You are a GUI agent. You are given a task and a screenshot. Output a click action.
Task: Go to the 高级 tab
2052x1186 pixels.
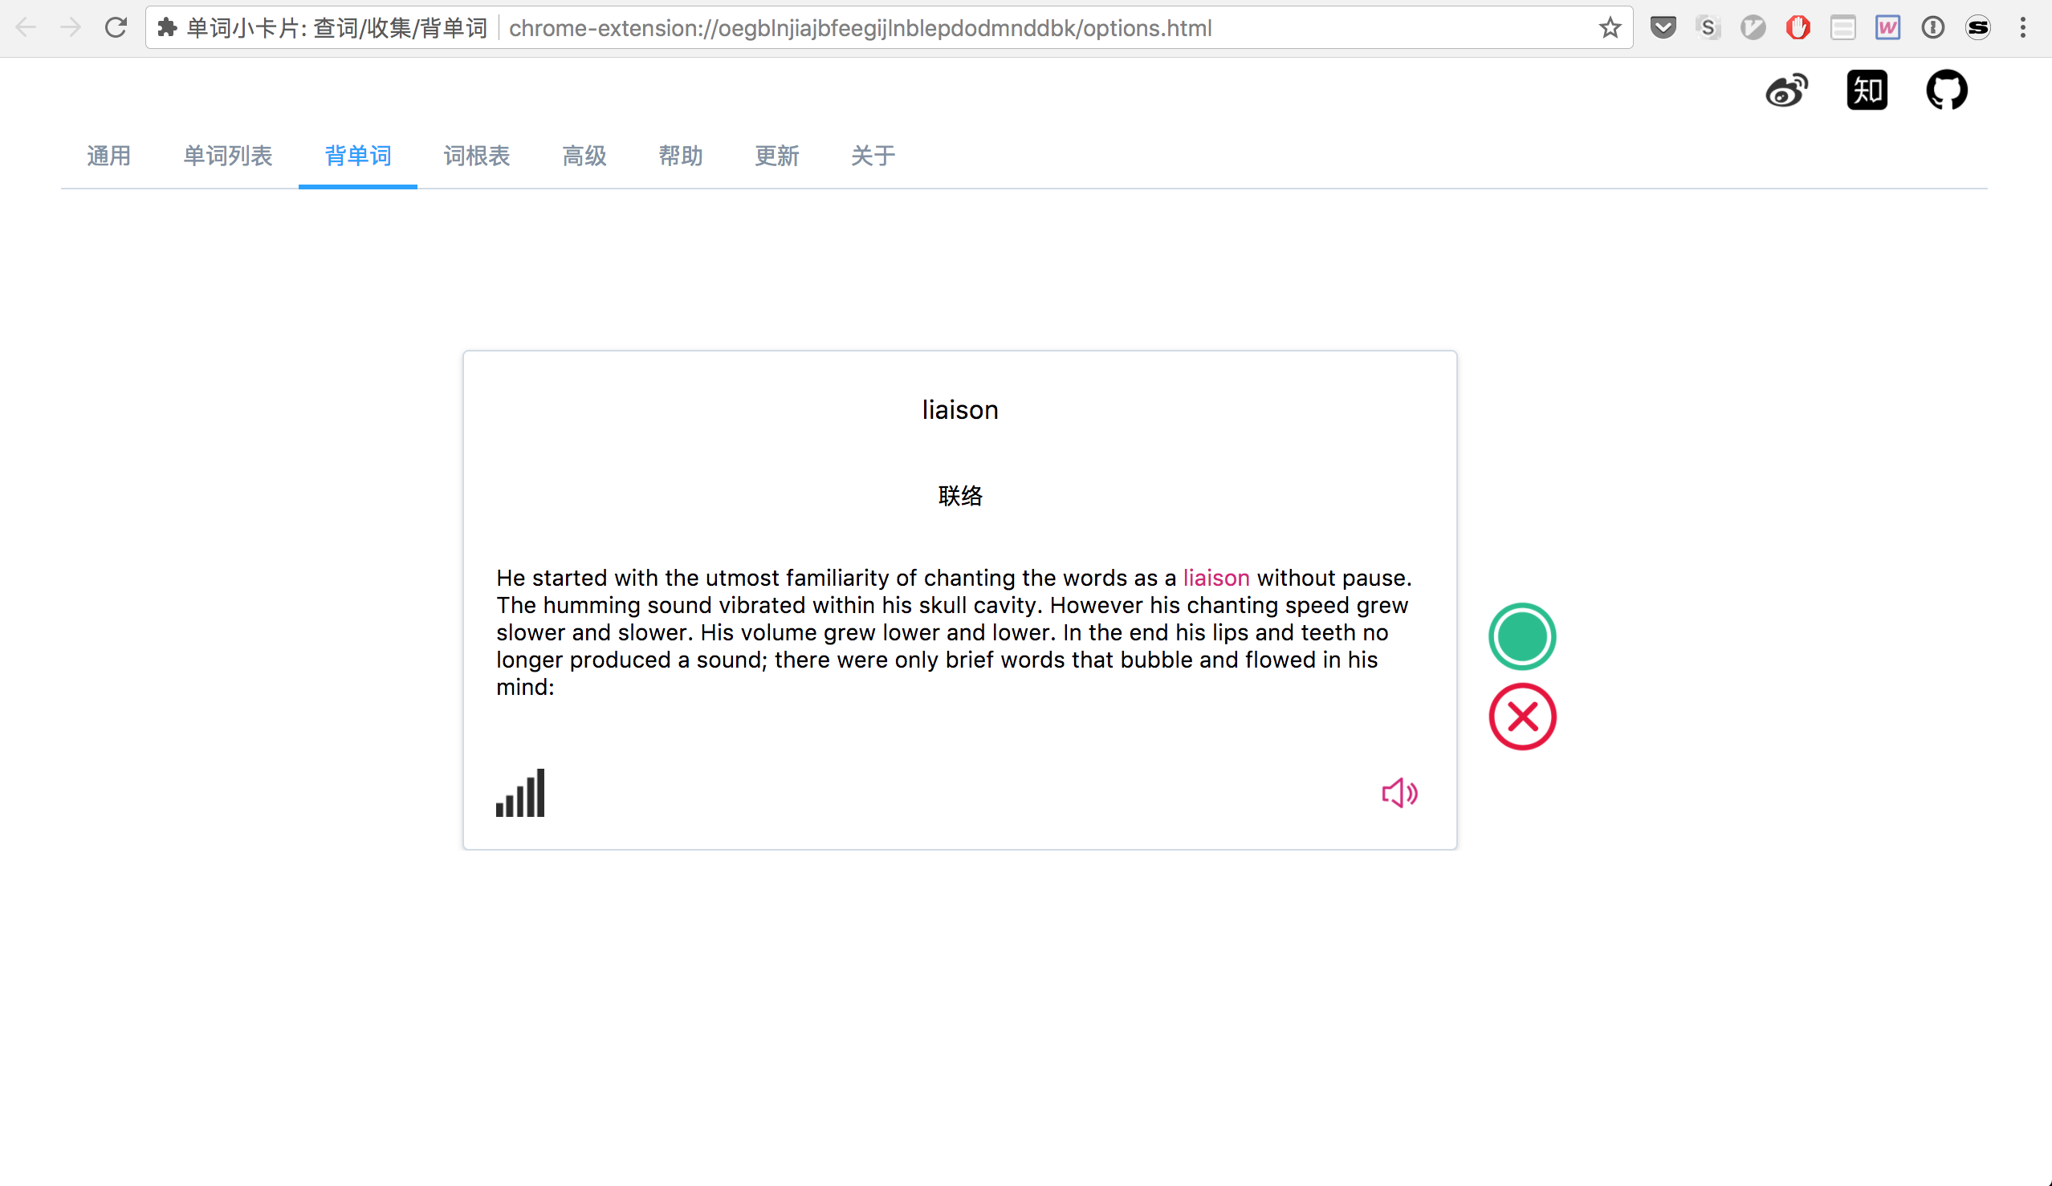click(584, 156)
